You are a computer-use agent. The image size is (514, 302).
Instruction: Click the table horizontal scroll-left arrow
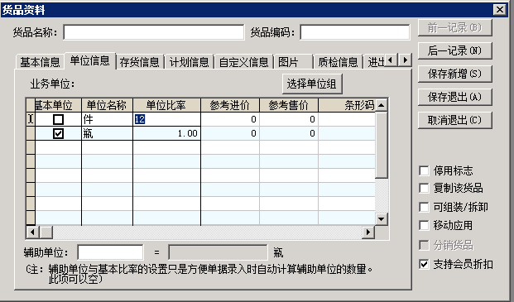pos(32,232)
